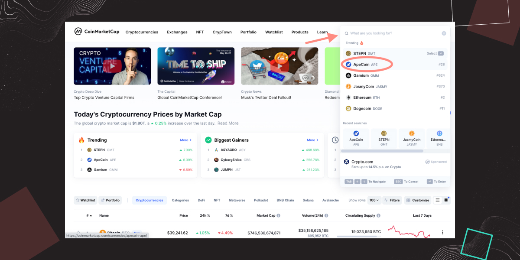
Task: Click the Market Cap info icon
Action: tap(278, 215)
